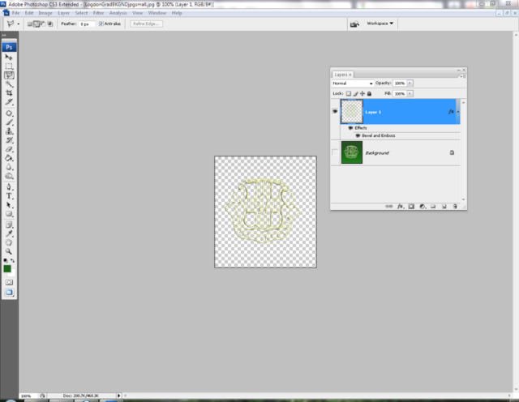519x402 pixels.
Task: Open the layer style fx menu at panel bottom
Action: (400, 207)
